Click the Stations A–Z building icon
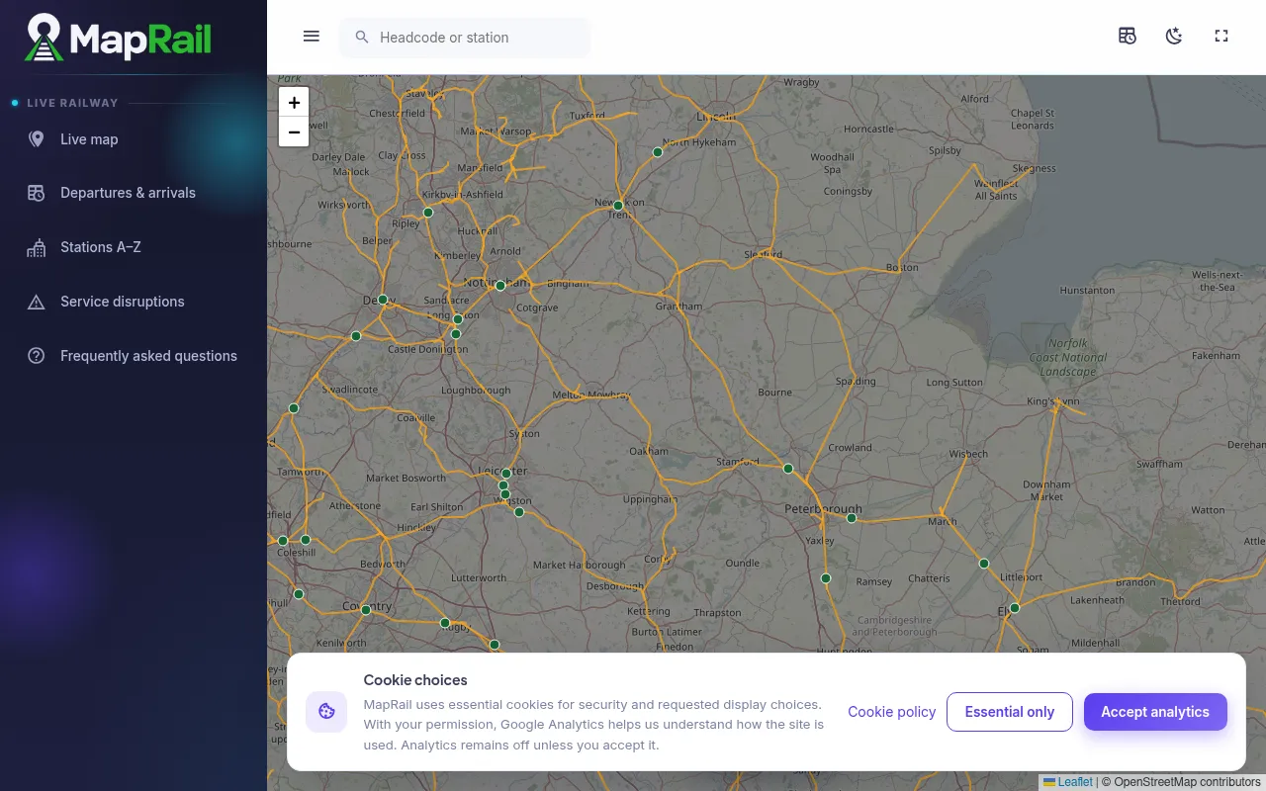Viewport: 1266px width, 791px height. (37, 247)
